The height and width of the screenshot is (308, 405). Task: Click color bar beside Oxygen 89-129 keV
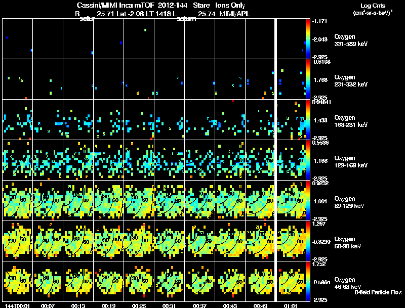click(x=308, y=201)
